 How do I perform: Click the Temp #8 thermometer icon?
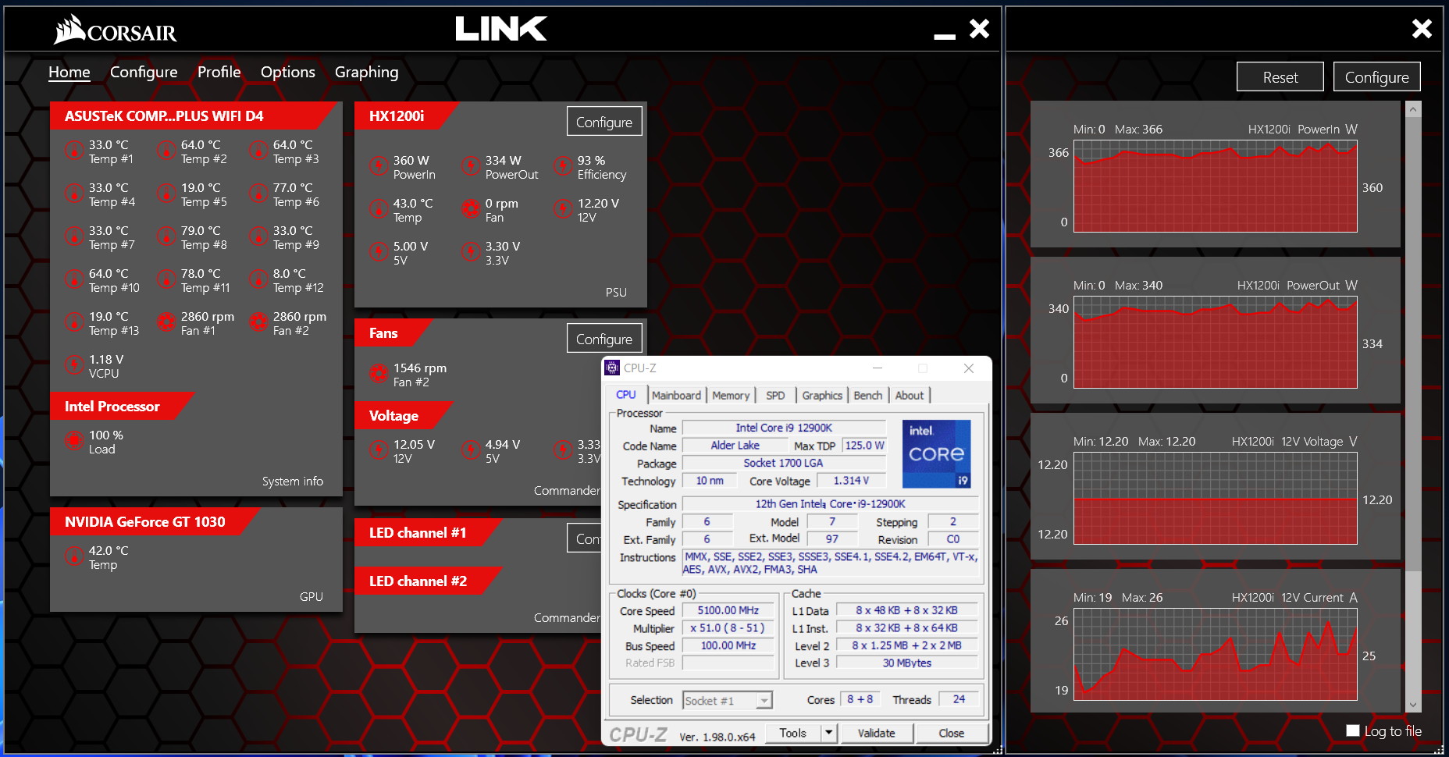pos(166,236)
